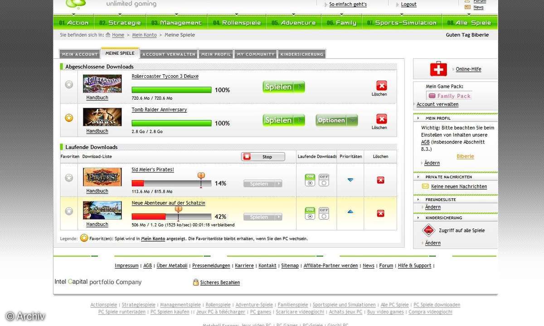Screen dimensions: 544x326
Task: Open the Logout link
Action: point(408,4)
